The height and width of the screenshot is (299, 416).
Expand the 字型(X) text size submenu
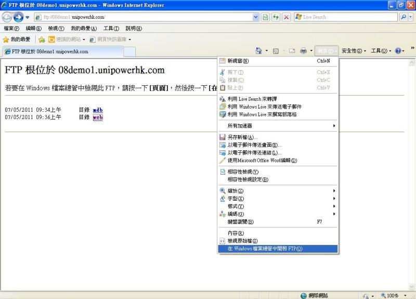coord(278,199)
